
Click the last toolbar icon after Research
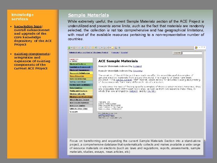pos(119,48)
